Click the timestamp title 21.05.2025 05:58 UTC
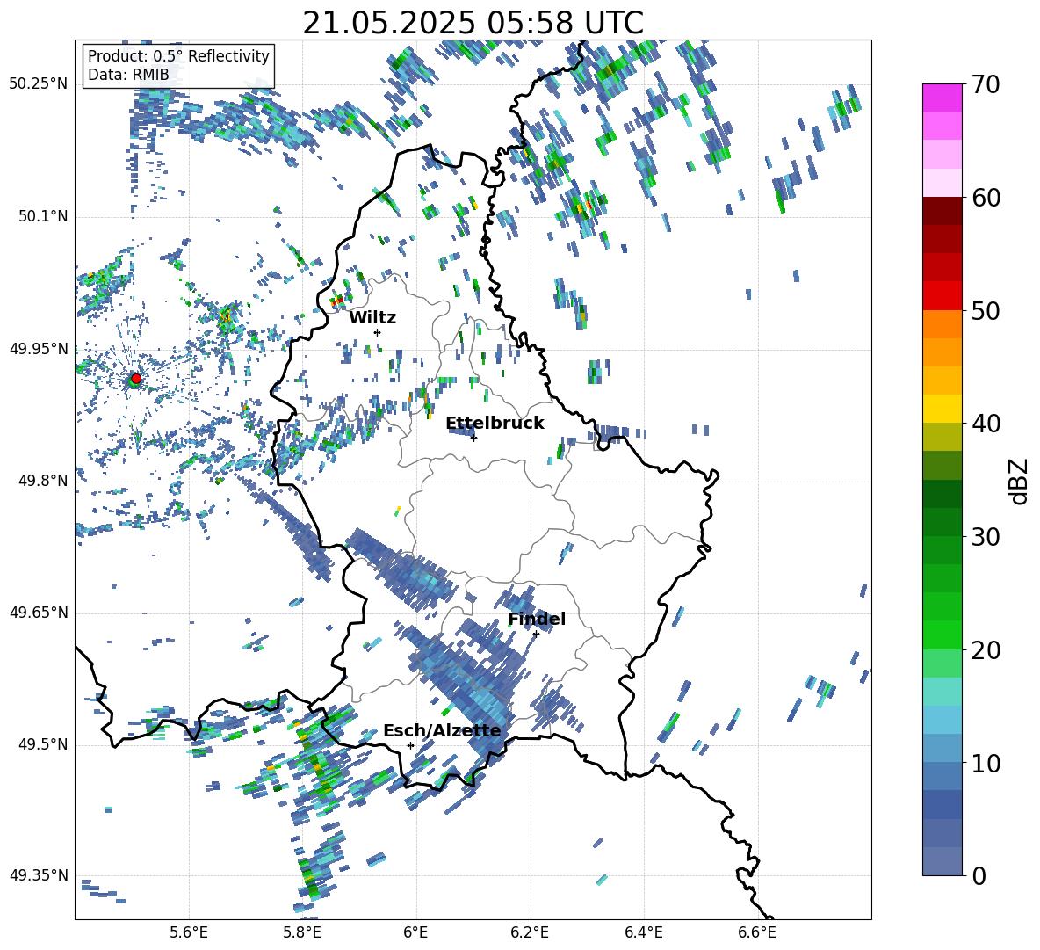This screenshot has width=1040, height=950. point(473,23)
